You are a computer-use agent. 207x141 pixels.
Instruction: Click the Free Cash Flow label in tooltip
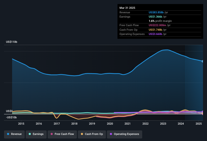coord(129,25)
